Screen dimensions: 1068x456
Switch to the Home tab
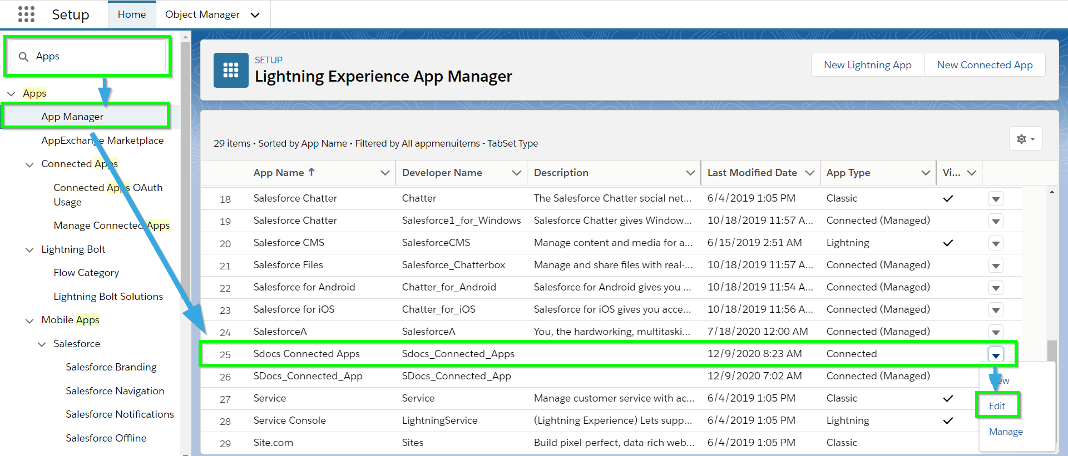pos(132,14)
